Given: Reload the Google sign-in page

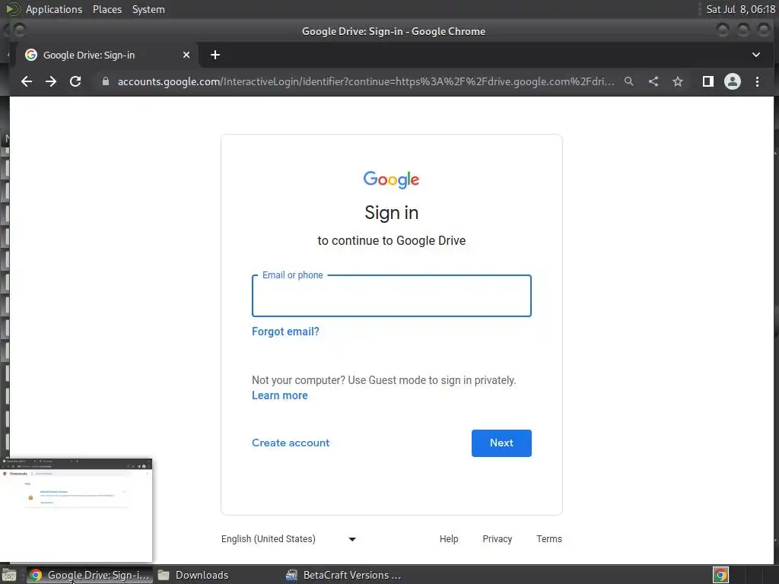Looking at the screenshot, I should [75, 81].
